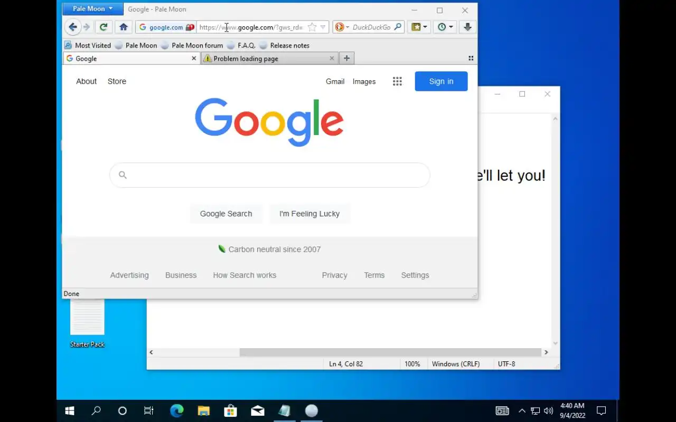Image resolution: width=676 pixels, height=422 pixels.
Task: Close the Problem loading page tab
Action: (332, 59)
